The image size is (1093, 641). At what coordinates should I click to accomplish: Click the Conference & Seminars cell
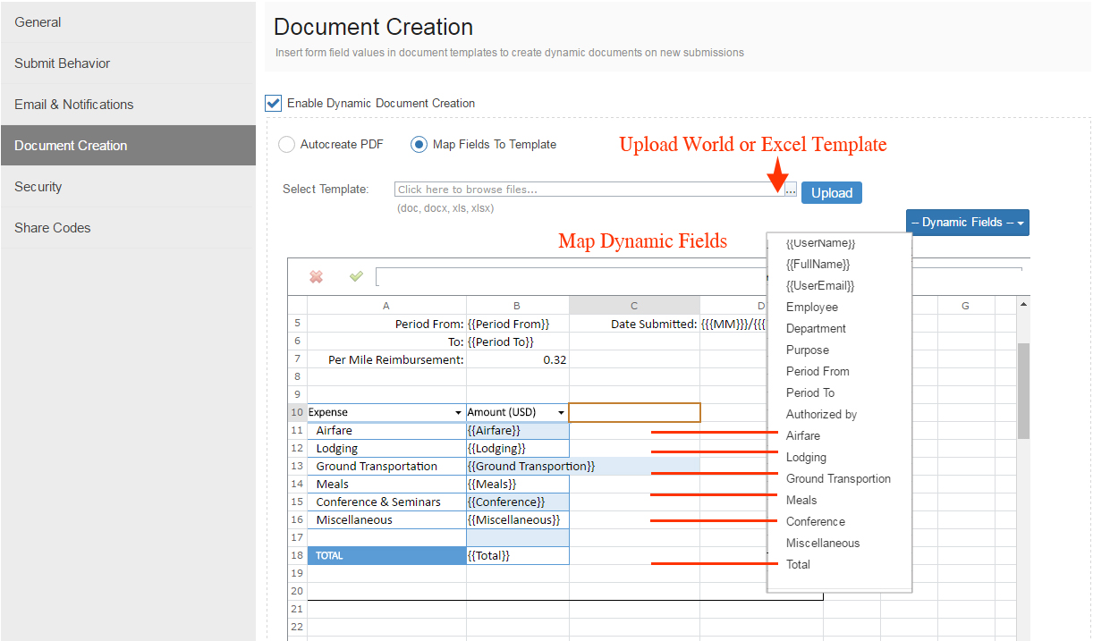386,502
